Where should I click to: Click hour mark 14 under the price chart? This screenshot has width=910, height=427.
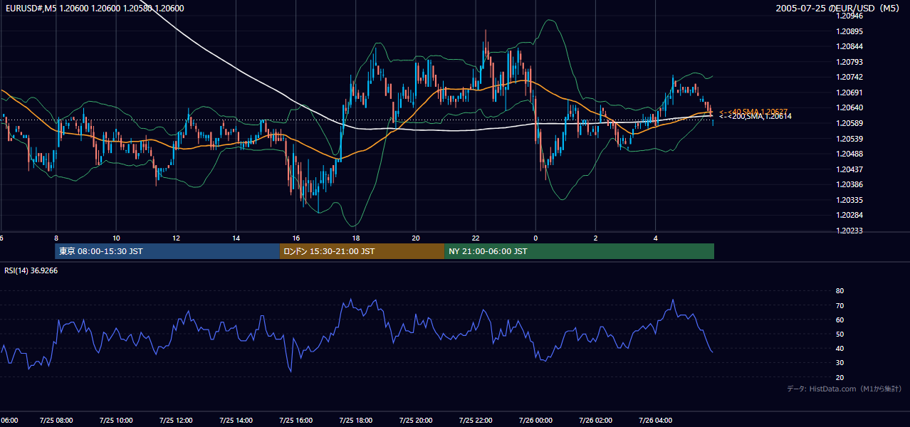pyautogui.click(x=236, y=238)
